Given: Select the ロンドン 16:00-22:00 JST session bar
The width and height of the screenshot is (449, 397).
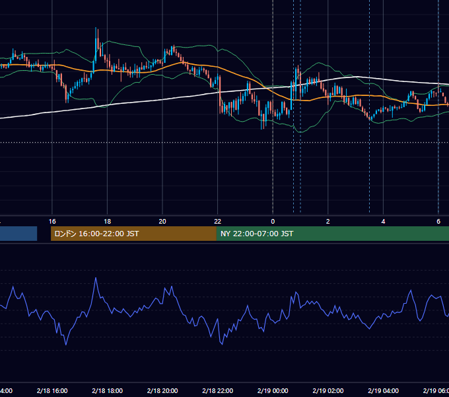Looking at the screenshot, I should point(133,234).
